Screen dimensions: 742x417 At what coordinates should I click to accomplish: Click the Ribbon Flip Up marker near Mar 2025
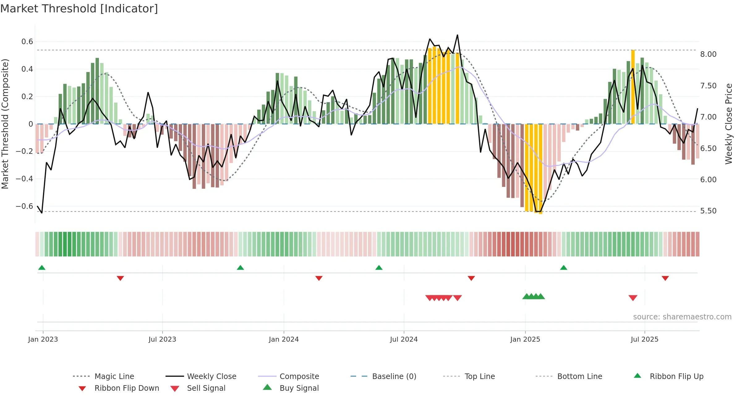click(564, 267)
